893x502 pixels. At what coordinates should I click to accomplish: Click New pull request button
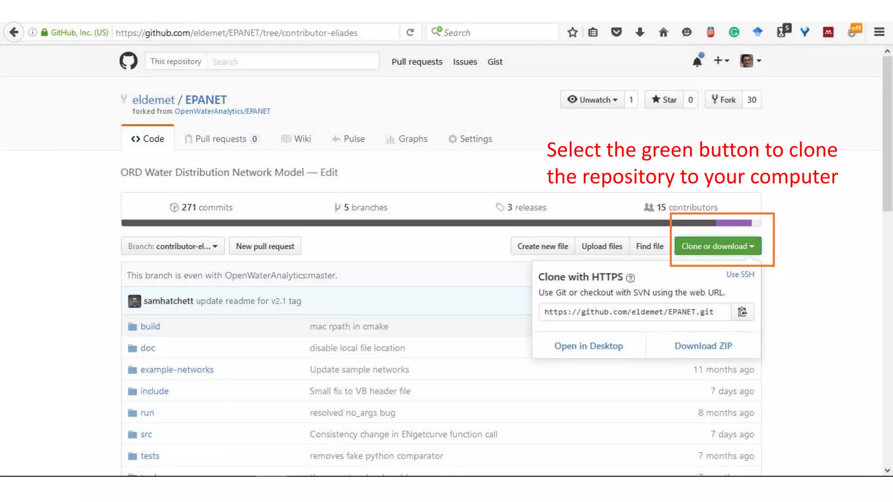click(x=265, y=246)
